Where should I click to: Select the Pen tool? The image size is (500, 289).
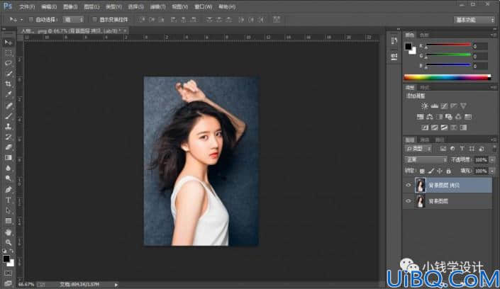click(9, 190)
